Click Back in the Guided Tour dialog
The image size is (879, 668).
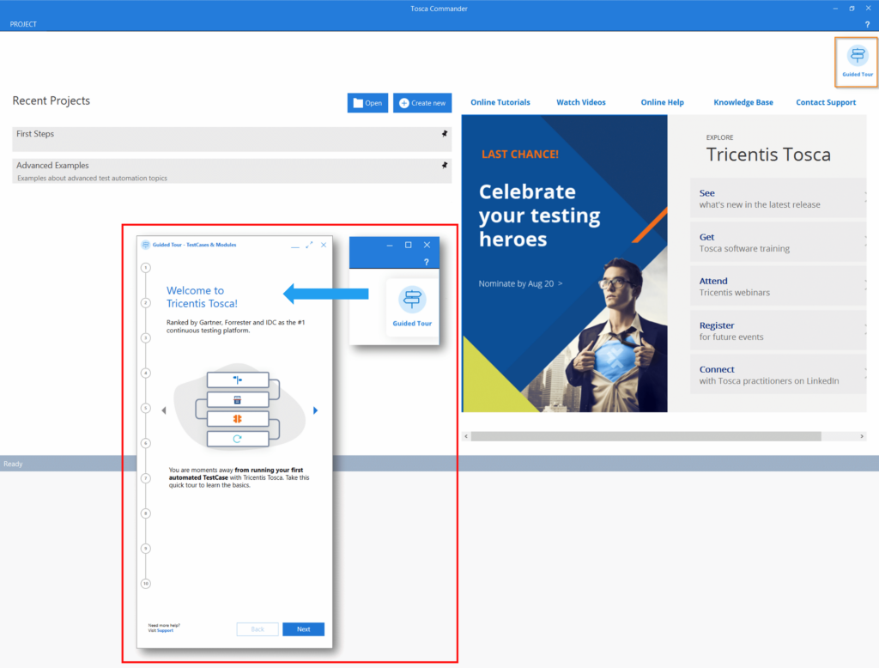258,629
